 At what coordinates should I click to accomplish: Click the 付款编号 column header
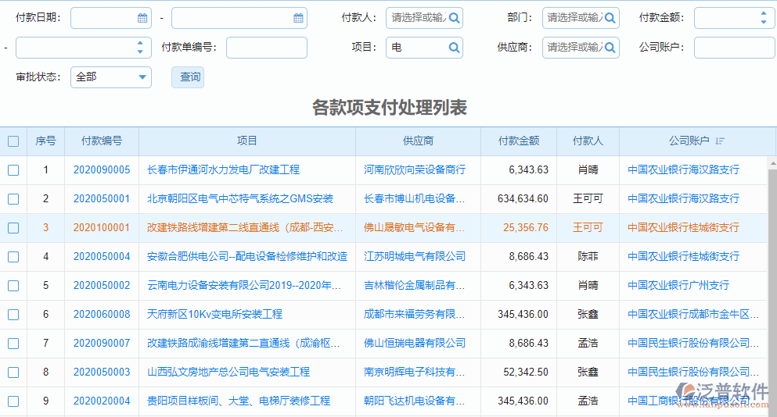pos(102,141)
